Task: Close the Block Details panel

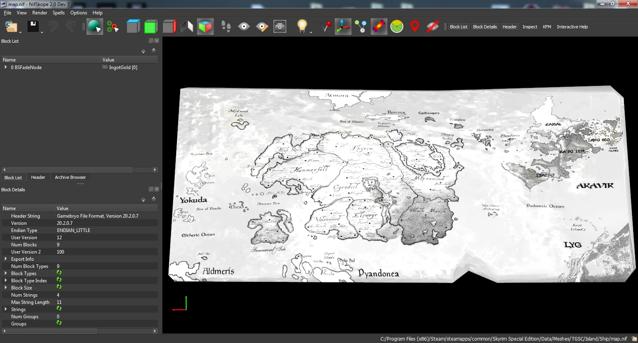Action: click(157, 189)
